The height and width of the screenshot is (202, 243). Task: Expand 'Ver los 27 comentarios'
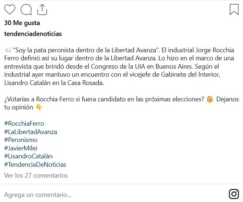(36, 175)
